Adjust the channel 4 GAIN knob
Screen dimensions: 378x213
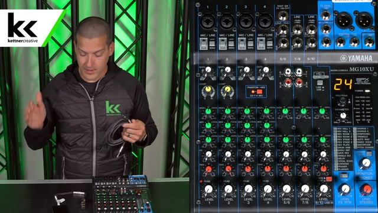coord(266,70)
